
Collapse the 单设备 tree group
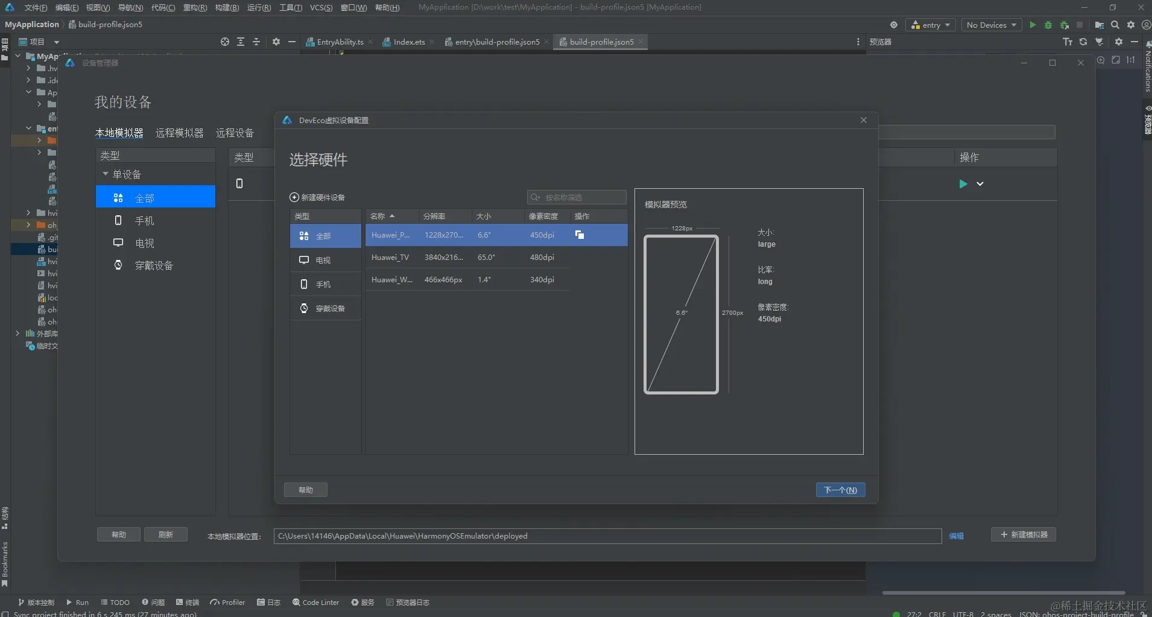(106, 174)
